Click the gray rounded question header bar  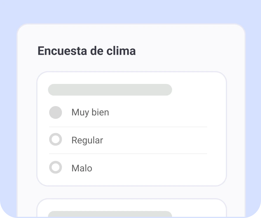pos(110,90)
